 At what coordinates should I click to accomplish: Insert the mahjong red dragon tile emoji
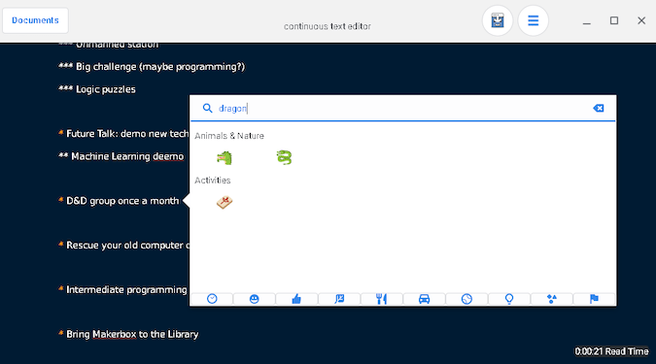(224, 202)
